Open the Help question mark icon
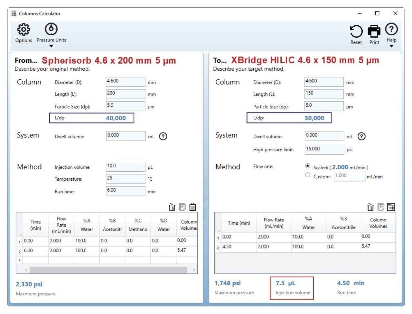This screenshot has height=314, width=412. [391, 29]
